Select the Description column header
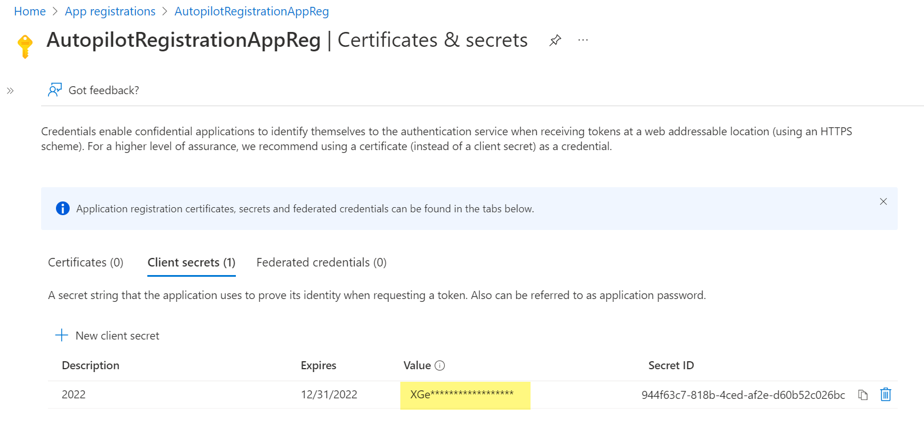 [90, 365]
